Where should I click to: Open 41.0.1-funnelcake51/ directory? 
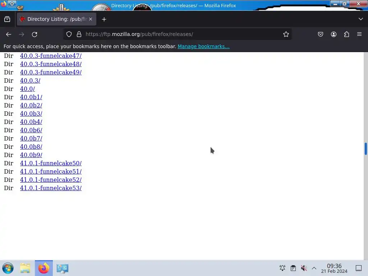51,171
